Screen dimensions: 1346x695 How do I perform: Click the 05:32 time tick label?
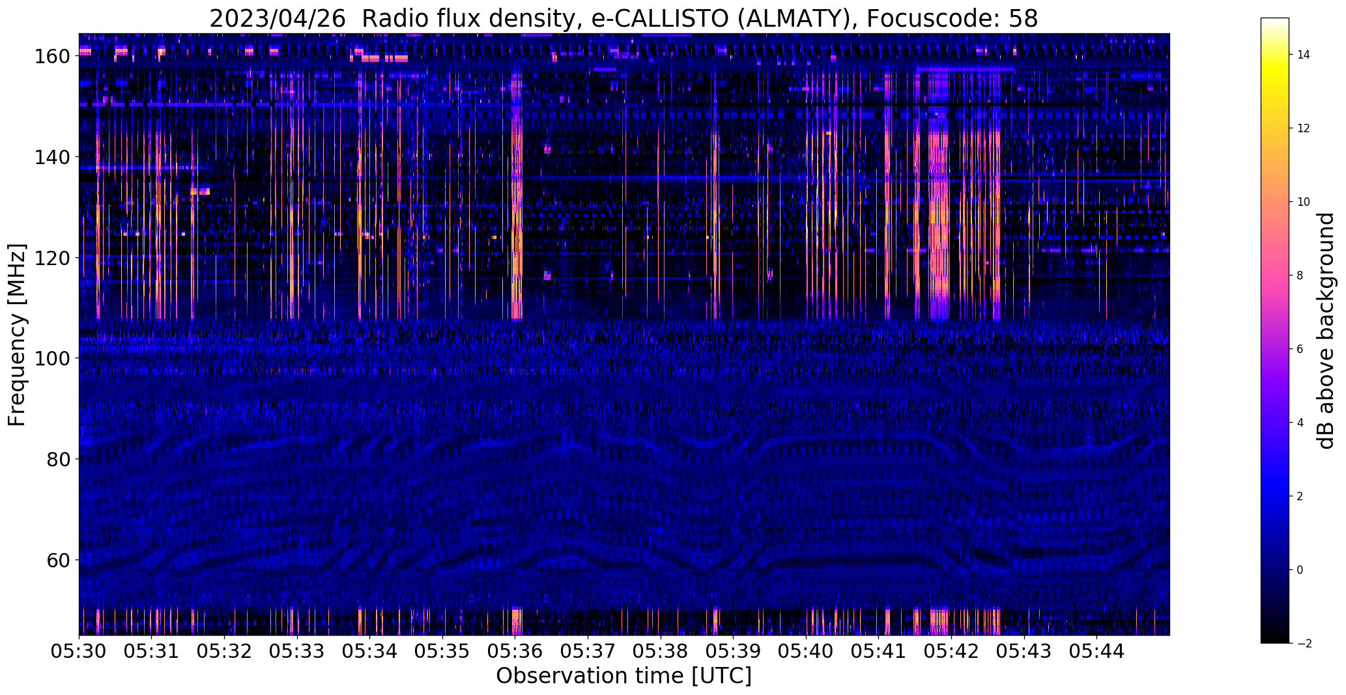coord(225,651)
